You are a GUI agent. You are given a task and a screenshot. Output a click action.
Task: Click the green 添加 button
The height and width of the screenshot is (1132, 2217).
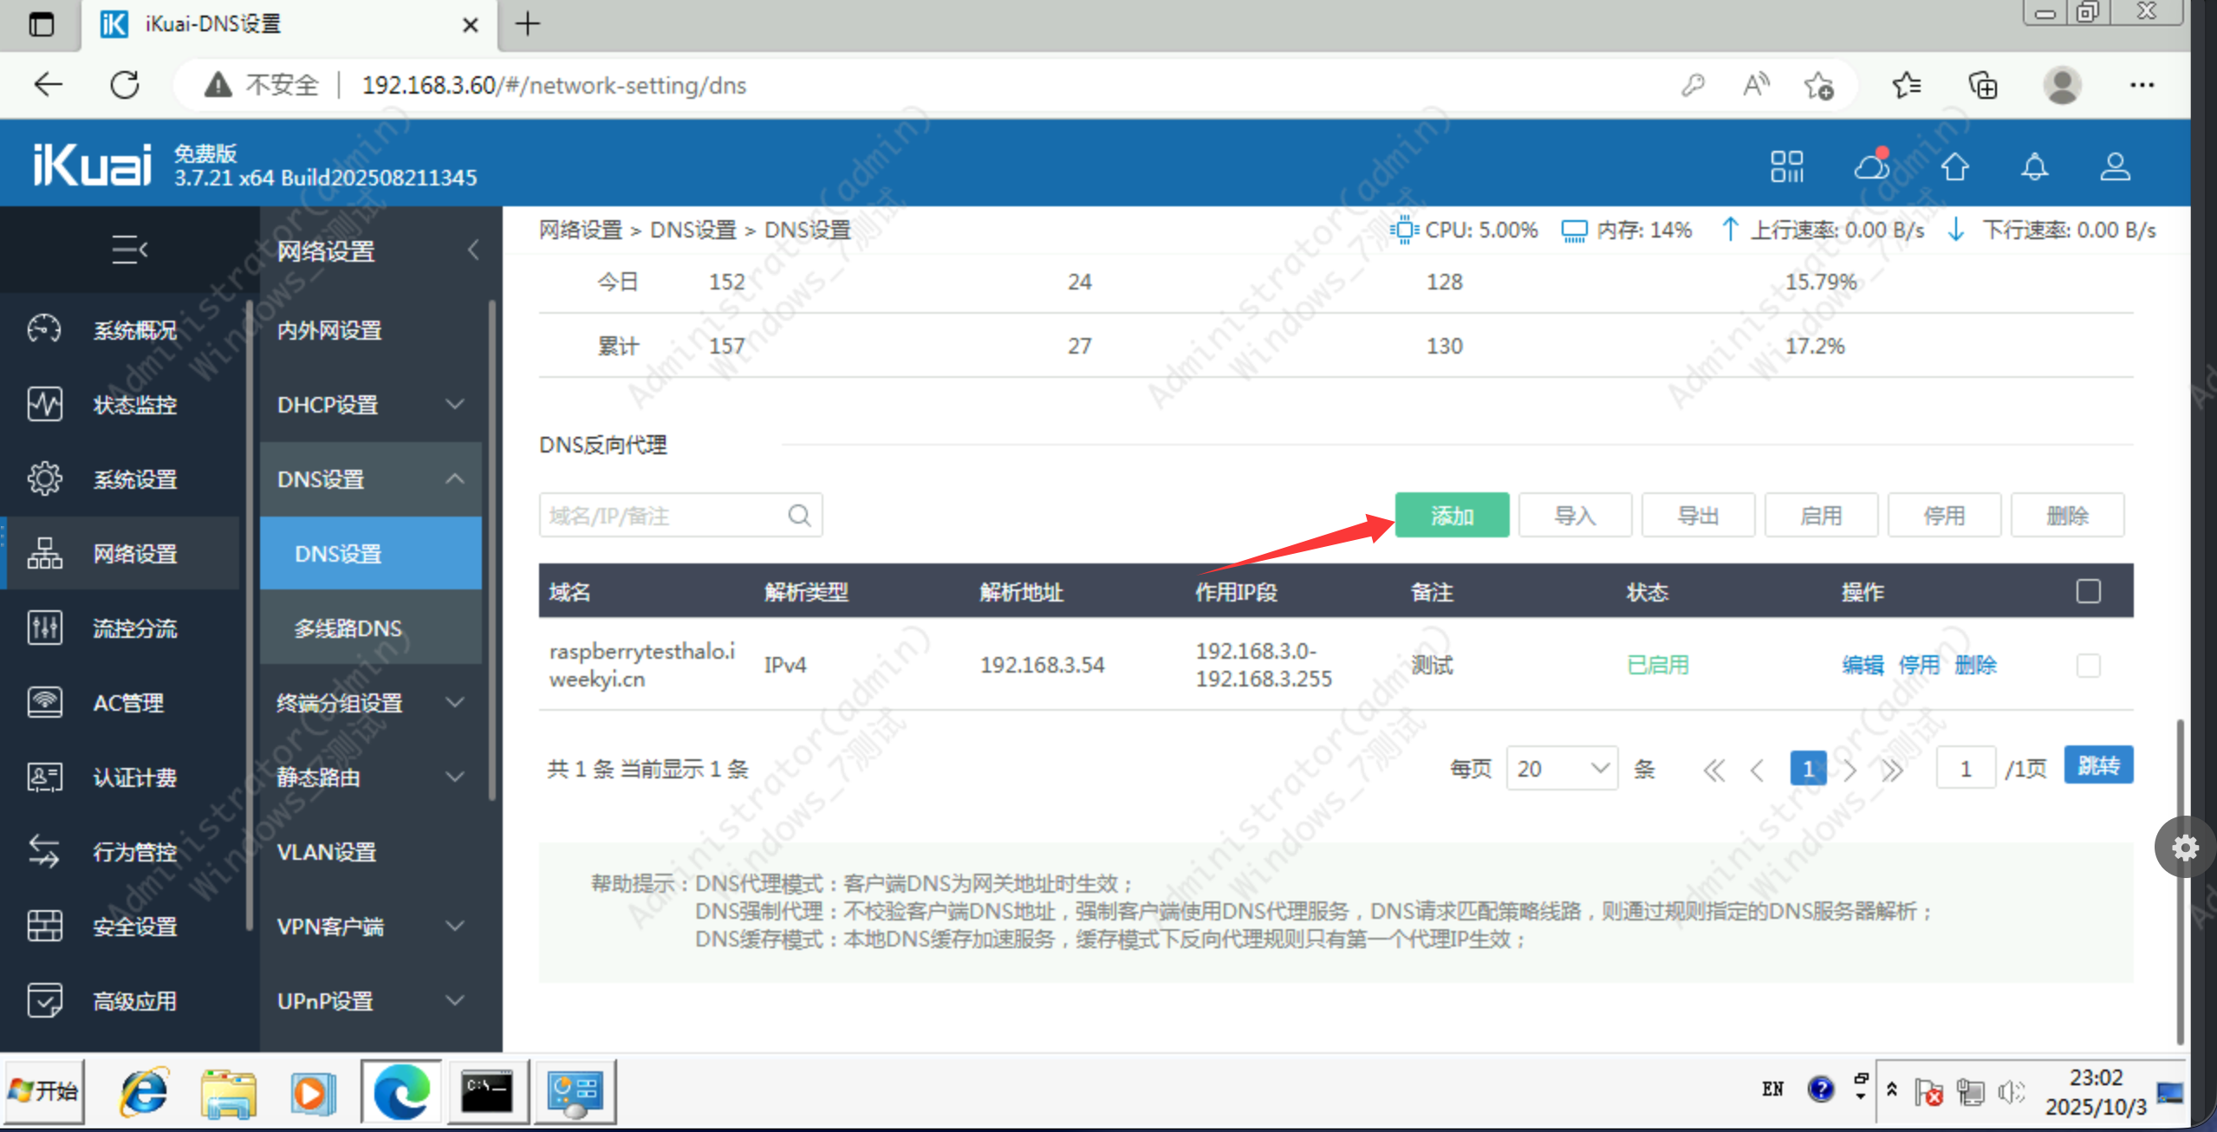coord(1452,516)
